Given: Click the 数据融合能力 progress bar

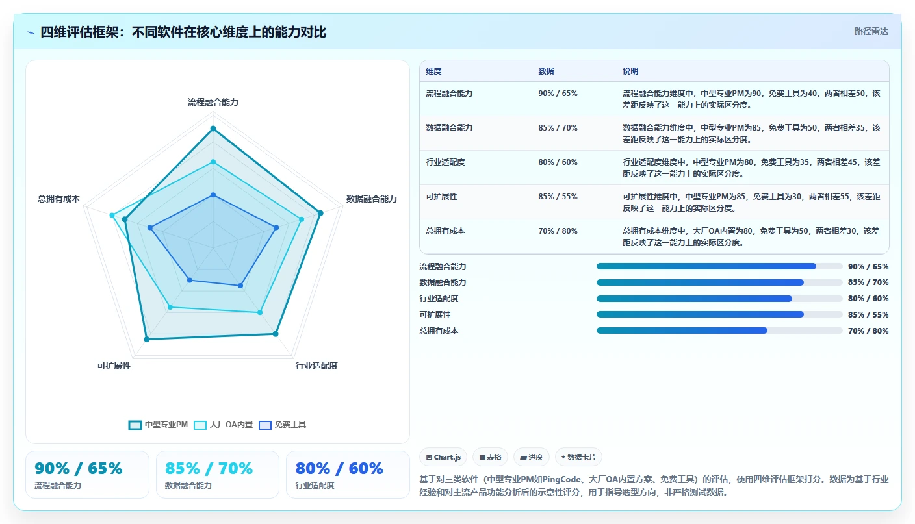Looking at the screenshot, I should pyautogui.click(x=719, y=282).
